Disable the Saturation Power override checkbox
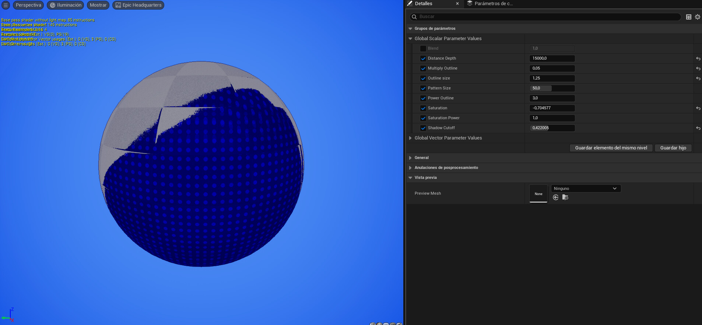Screen dimensions: 702x325 click(x=423, y=118)
